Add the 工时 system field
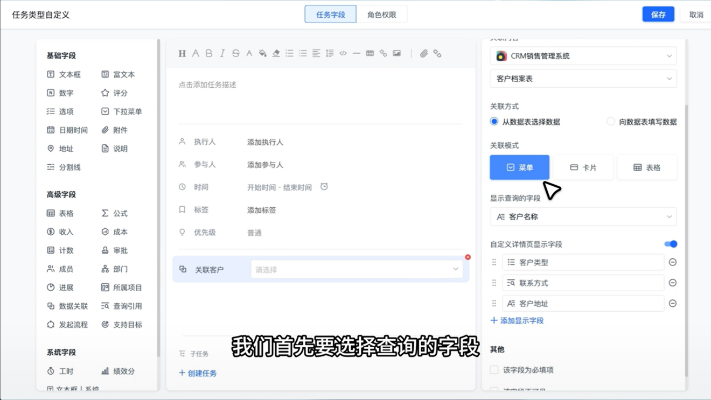Screen dimensions: 711x400 tap(60, 371)
